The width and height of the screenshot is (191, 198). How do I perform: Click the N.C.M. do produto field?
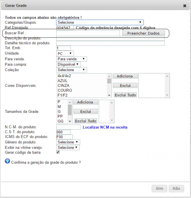(68, 127)
